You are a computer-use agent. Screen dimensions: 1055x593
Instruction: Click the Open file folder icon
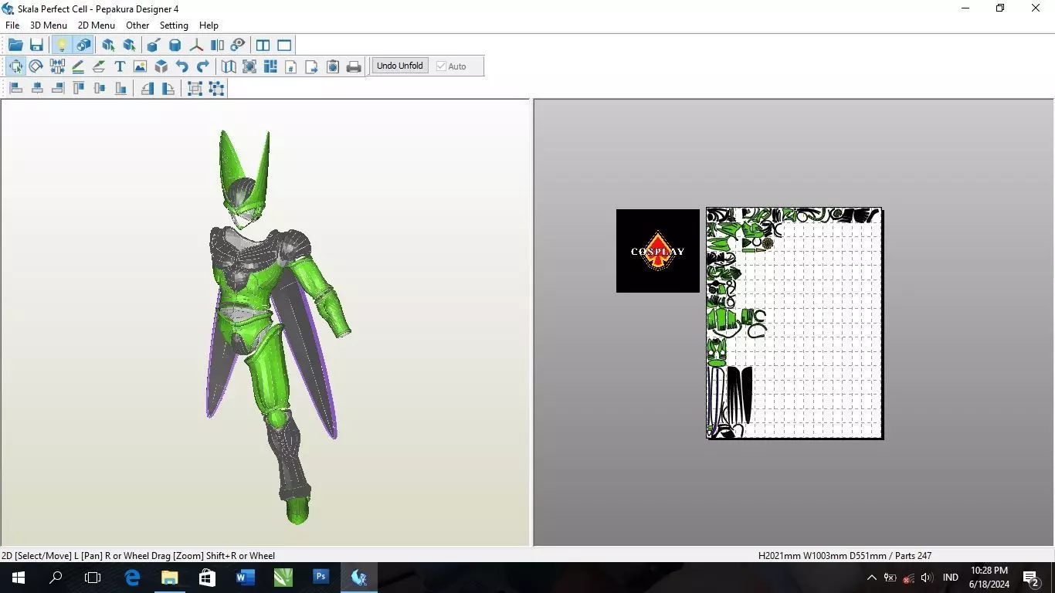15,45
